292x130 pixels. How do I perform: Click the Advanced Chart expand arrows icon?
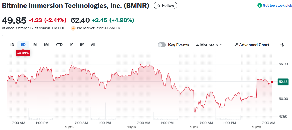236,45
